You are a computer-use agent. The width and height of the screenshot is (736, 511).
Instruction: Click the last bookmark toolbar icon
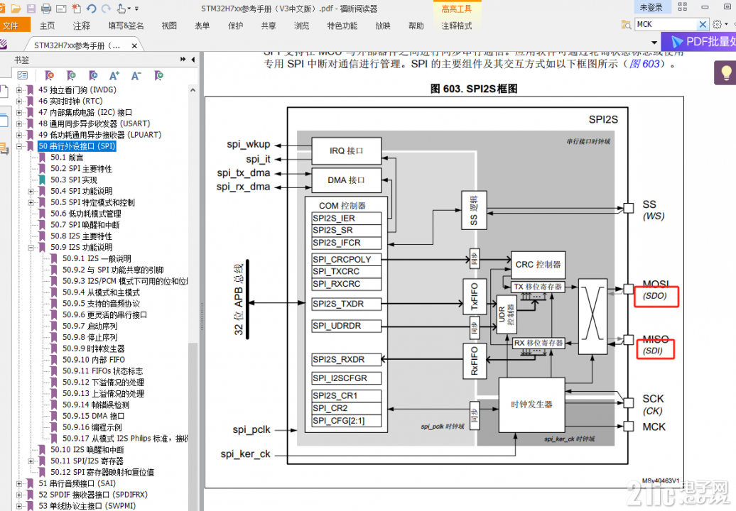click(x=158, y=75)
